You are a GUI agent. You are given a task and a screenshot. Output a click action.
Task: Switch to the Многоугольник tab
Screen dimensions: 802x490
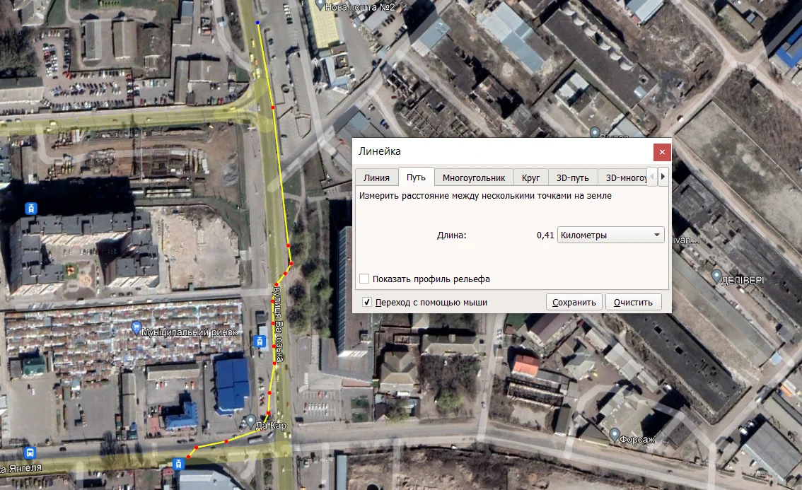(473, 177)
